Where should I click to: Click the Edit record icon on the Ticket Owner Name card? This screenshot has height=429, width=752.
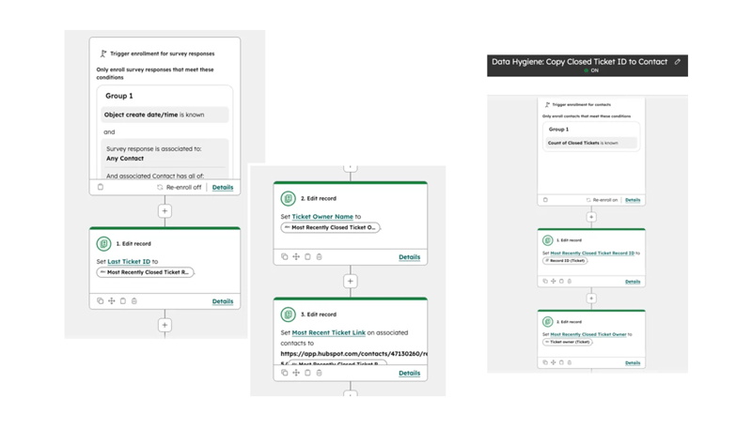click(288, 198)
